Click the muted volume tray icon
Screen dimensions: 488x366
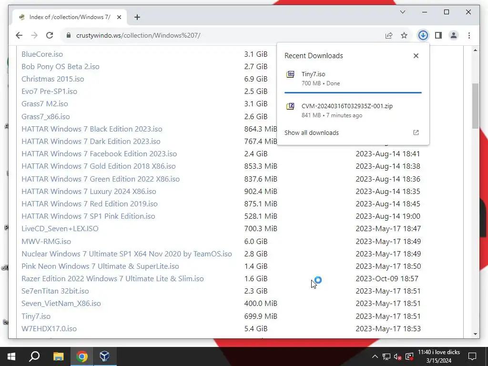[x=397, y=356]
